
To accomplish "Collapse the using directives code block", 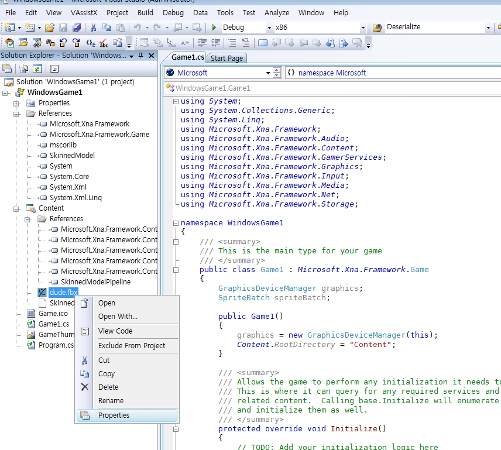I will point(176,101).
